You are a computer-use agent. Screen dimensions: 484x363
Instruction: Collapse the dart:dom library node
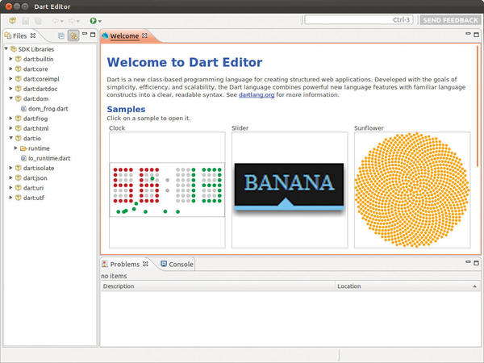click(10, 98)
